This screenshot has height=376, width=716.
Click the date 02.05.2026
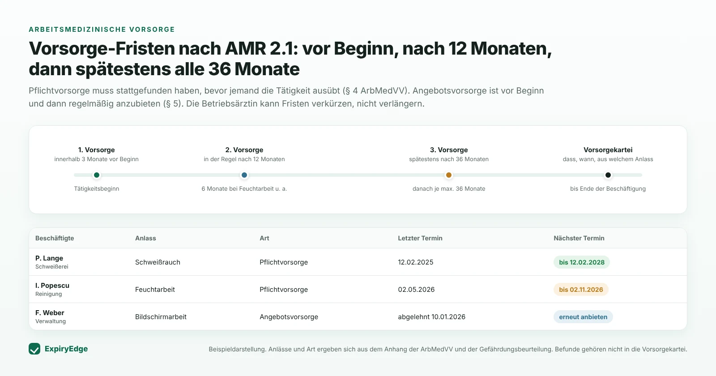pos(416,290)
